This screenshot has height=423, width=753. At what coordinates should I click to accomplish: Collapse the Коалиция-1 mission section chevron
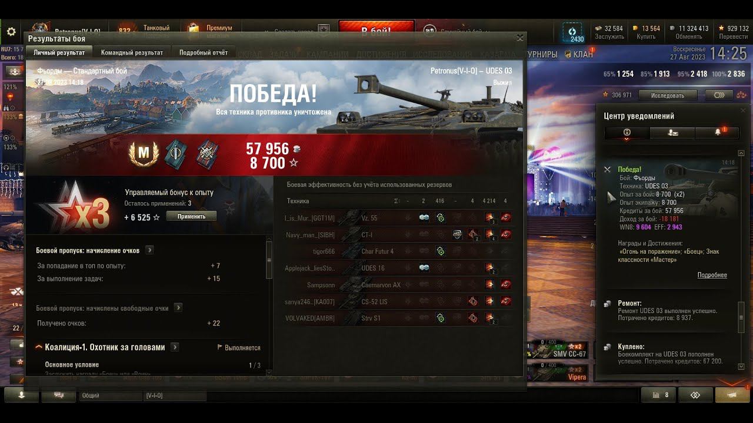pos(39,347)
